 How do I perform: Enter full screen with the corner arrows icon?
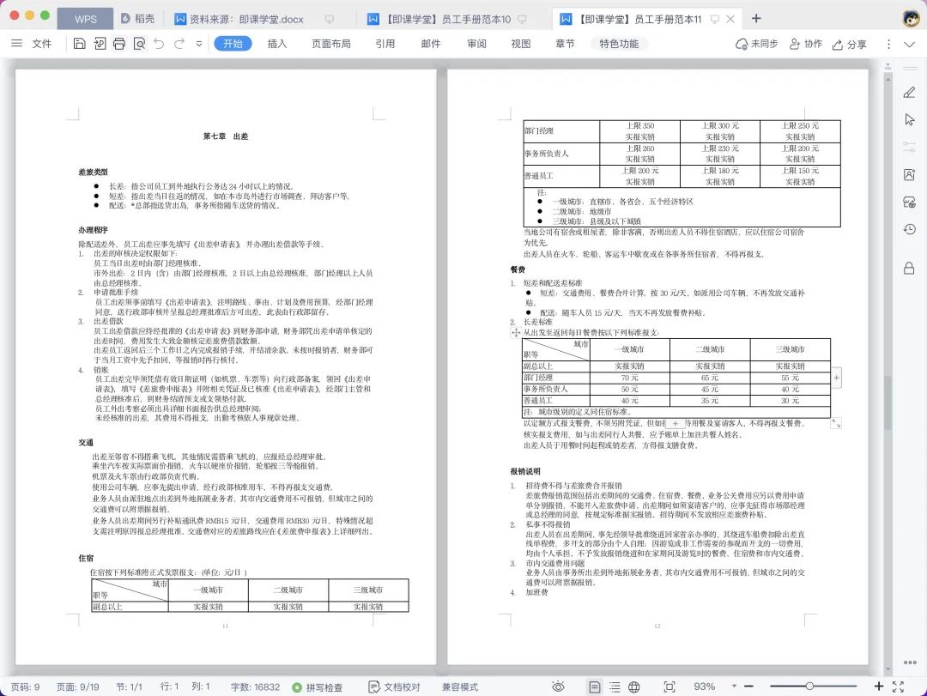click(x=898, y=687)
